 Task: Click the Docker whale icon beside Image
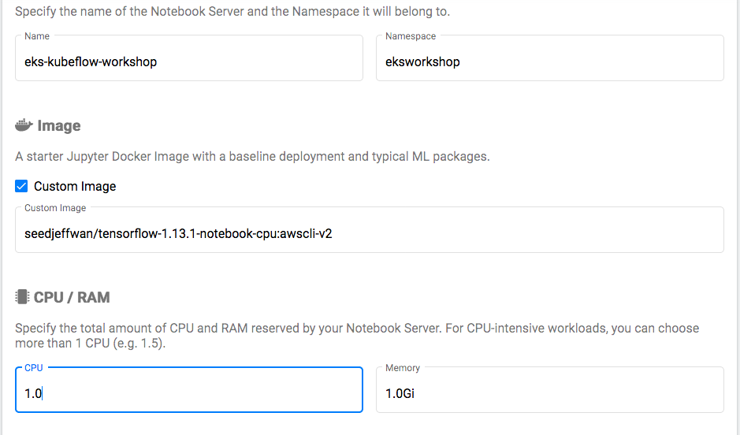24,125
